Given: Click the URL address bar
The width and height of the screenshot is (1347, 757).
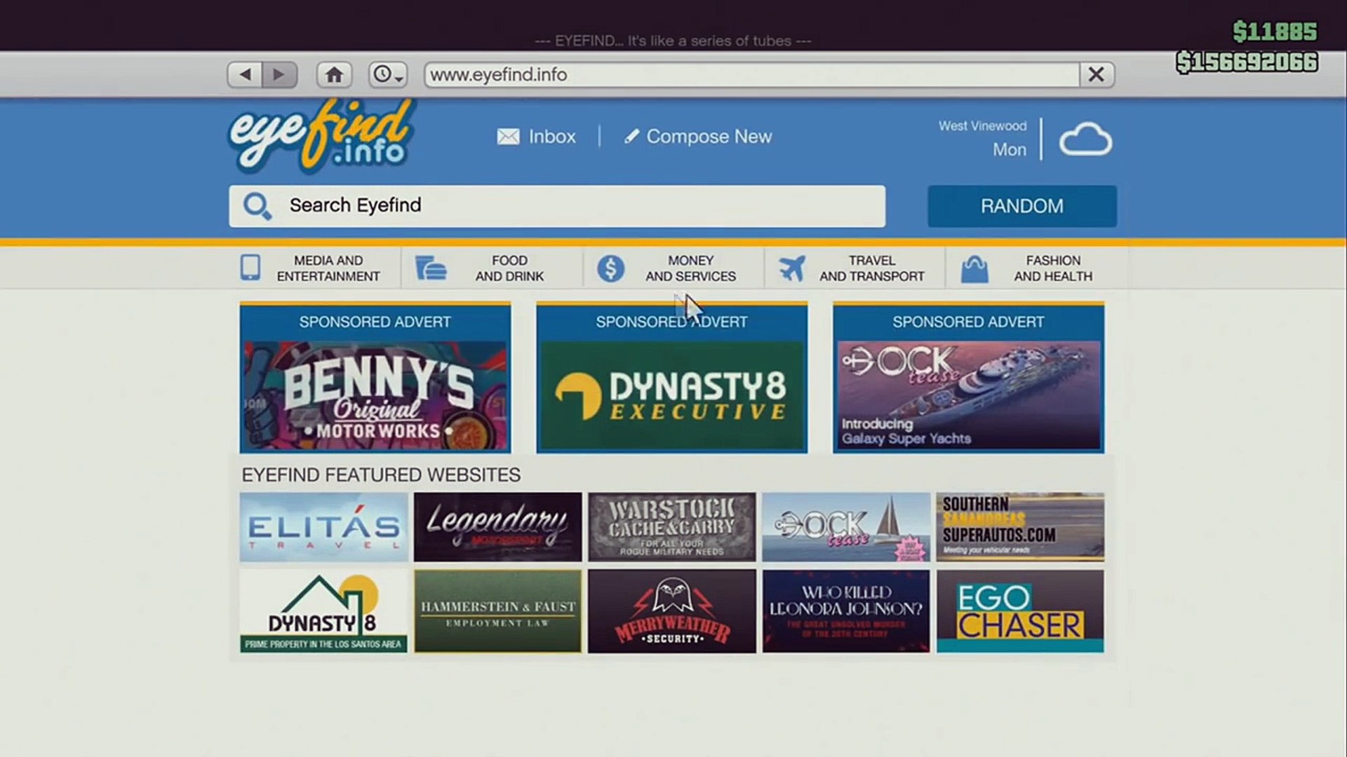Looking at the screenshot, I should pyautogui.click(x=751, y=74).
